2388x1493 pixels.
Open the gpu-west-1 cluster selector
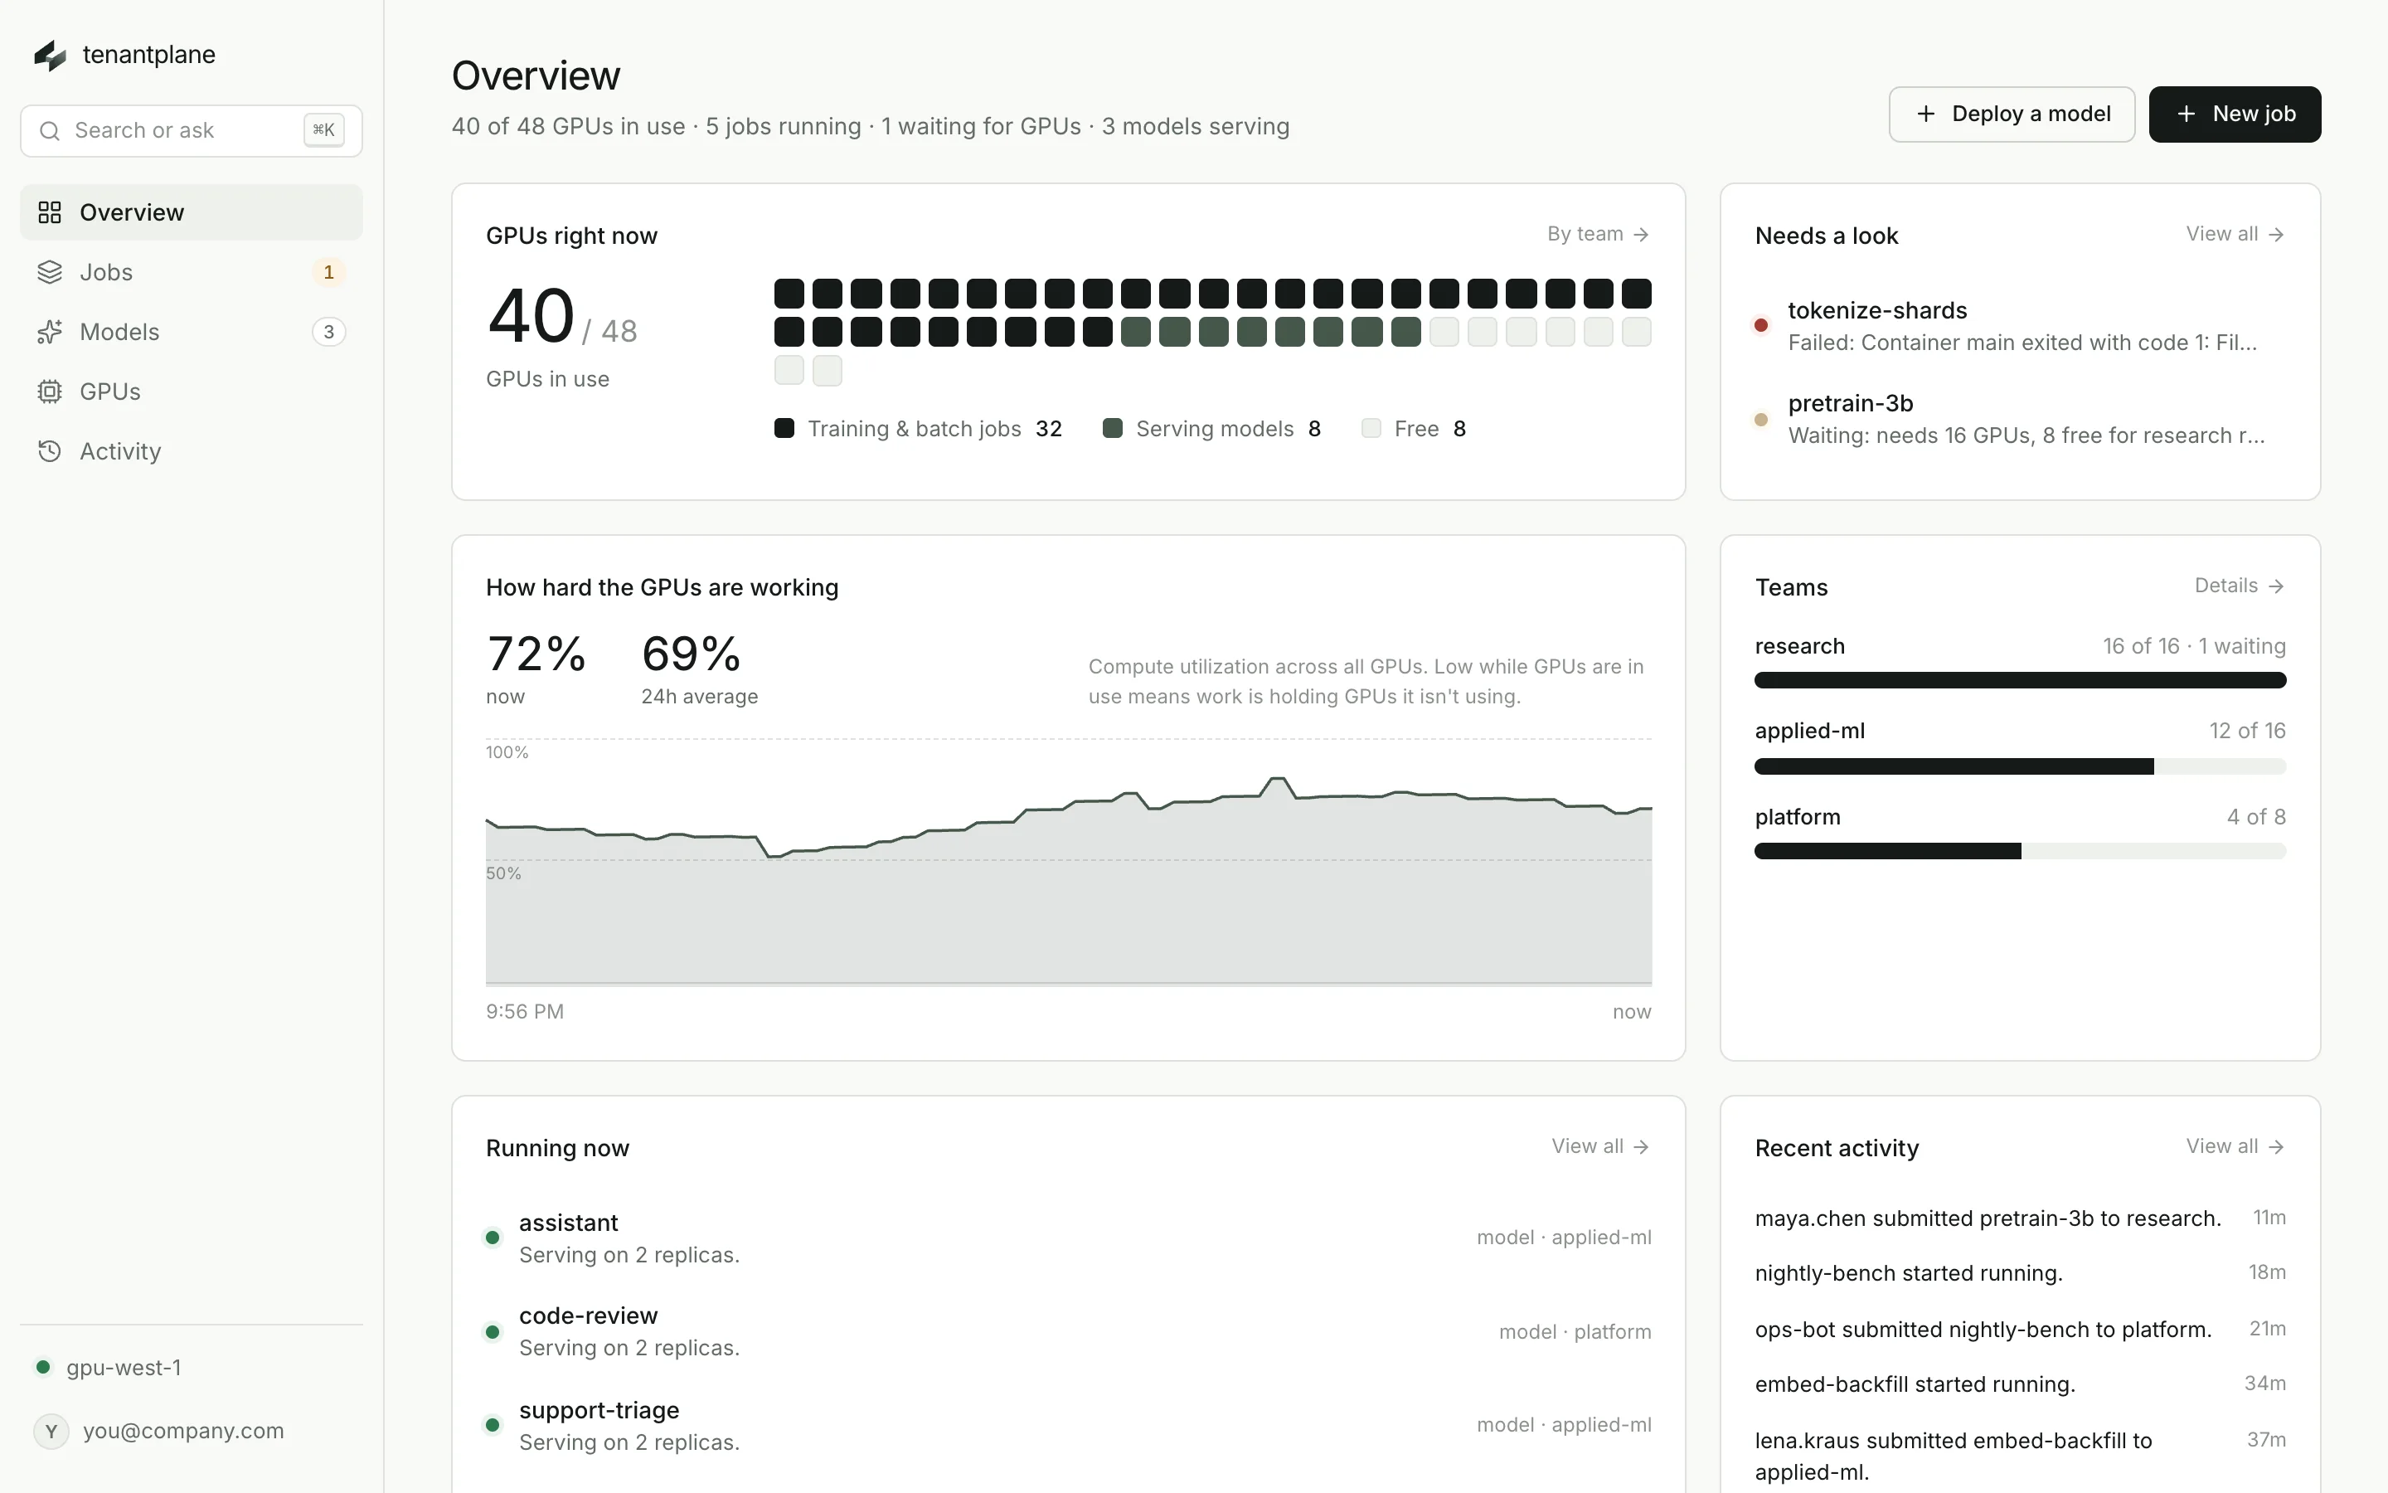(192, 1368)
